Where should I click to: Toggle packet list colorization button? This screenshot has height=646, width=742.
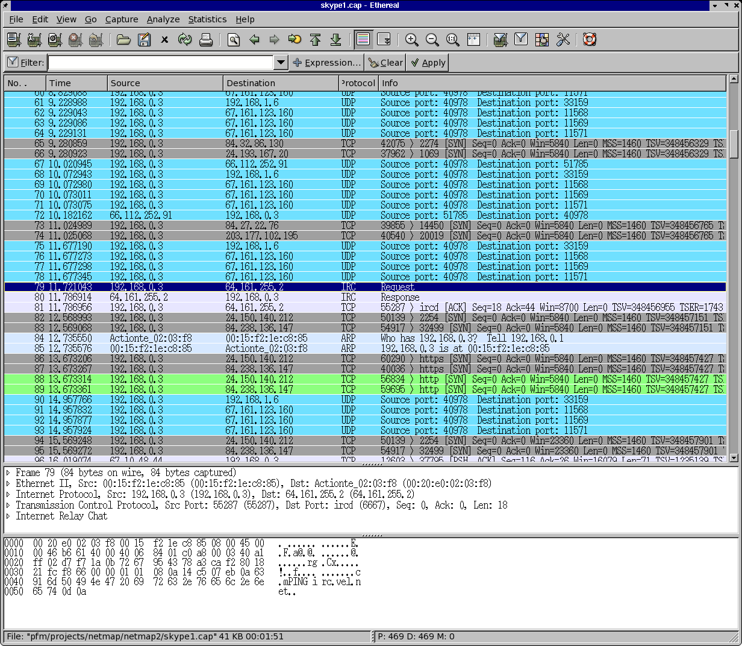pos(363,40)
